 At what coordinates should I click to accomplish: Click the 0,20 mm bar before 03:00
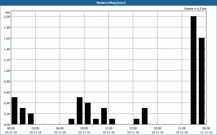[x=31, y=119]
